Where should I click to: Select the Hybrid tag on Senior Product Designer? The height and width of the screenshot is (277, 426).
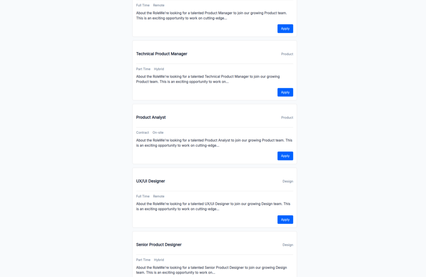click(x=158, y=260)
